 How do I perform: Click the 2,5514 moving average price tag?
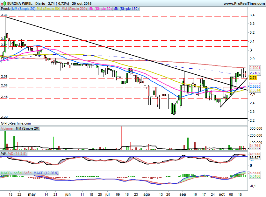[255, 90]
